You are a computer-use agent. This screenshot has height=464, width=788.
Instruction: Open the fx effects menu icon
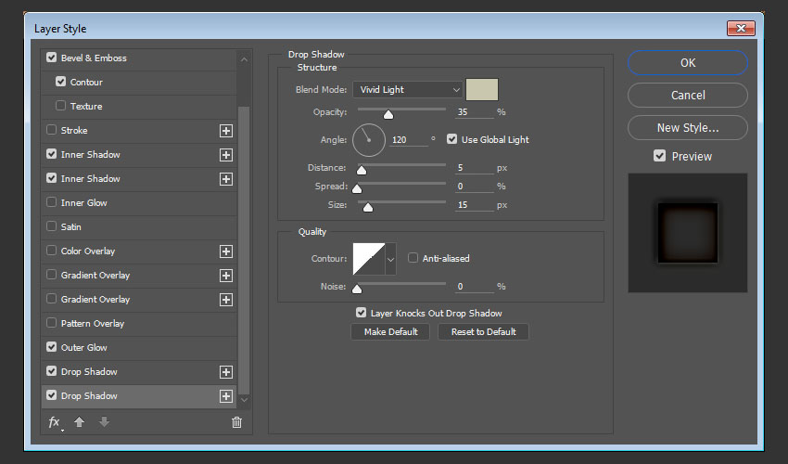click(x=55, y=423)
